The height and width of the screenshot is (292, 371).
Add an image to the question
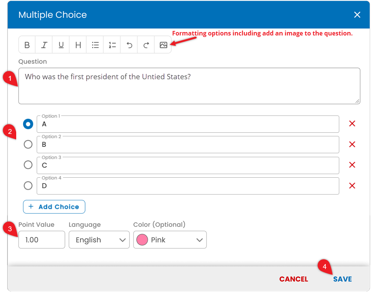[x=163, y=45]
